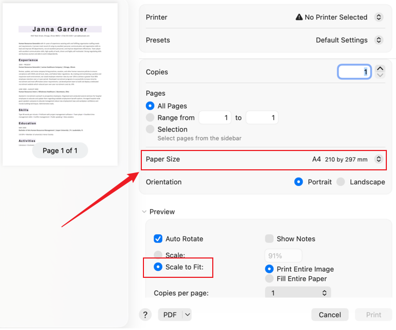Viewport: 396px width, 330px height.
Task: Select the Selection pages radio button
Action: point(150,129)
